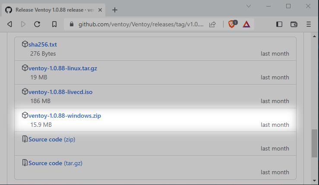Download ventoy-1.0.88-linux.tar.gz
Image resolution: width=319 pixels, height=185 pixels.
63,68
